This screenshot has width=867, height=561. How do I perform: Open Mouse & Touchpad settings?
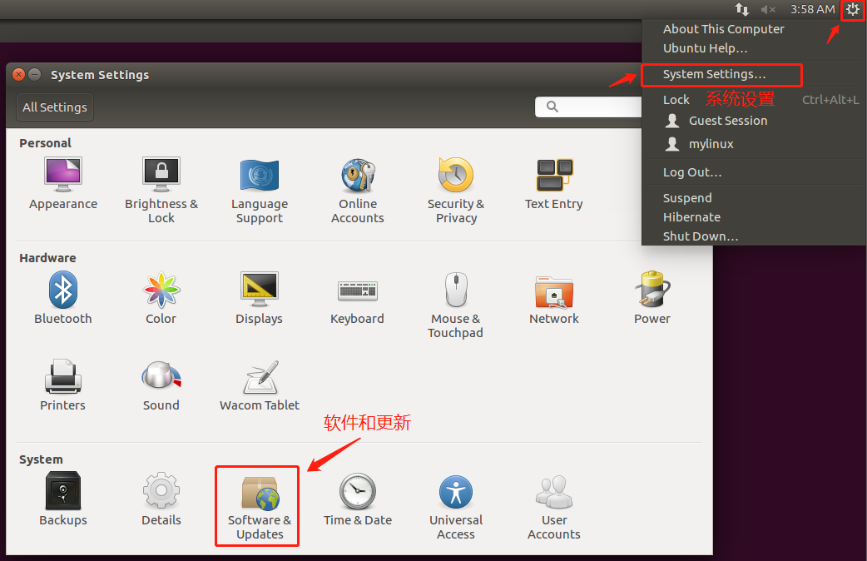[x=456, y=305]
